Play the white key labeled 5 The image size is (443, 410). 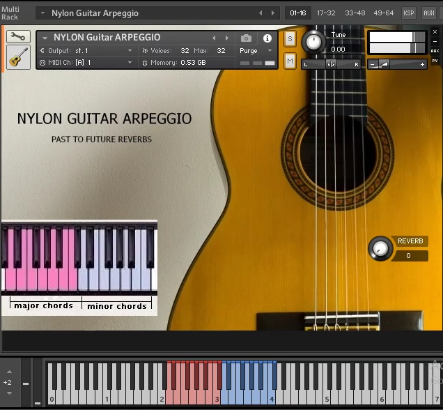click(326, 398)
